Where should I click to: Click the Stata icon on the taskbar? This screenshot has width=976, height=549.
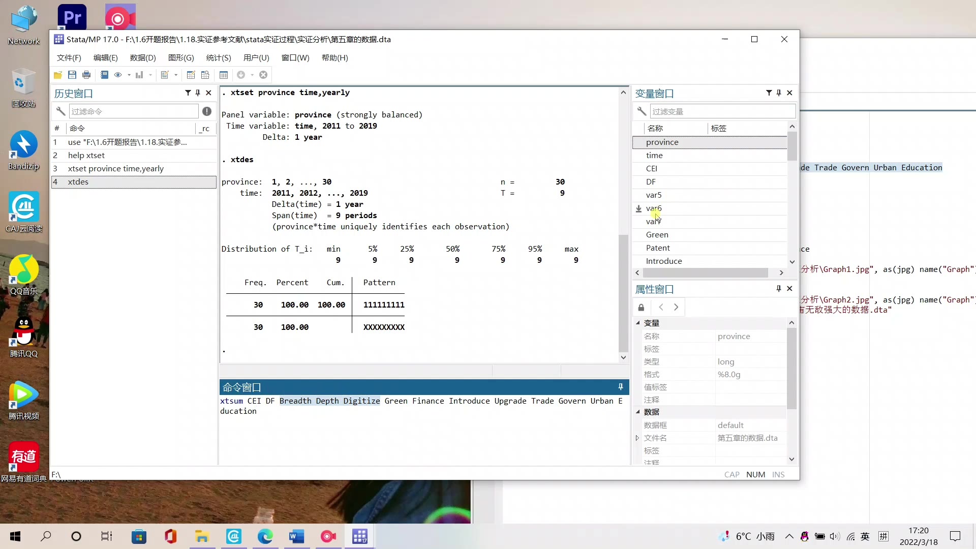[360, 536]
